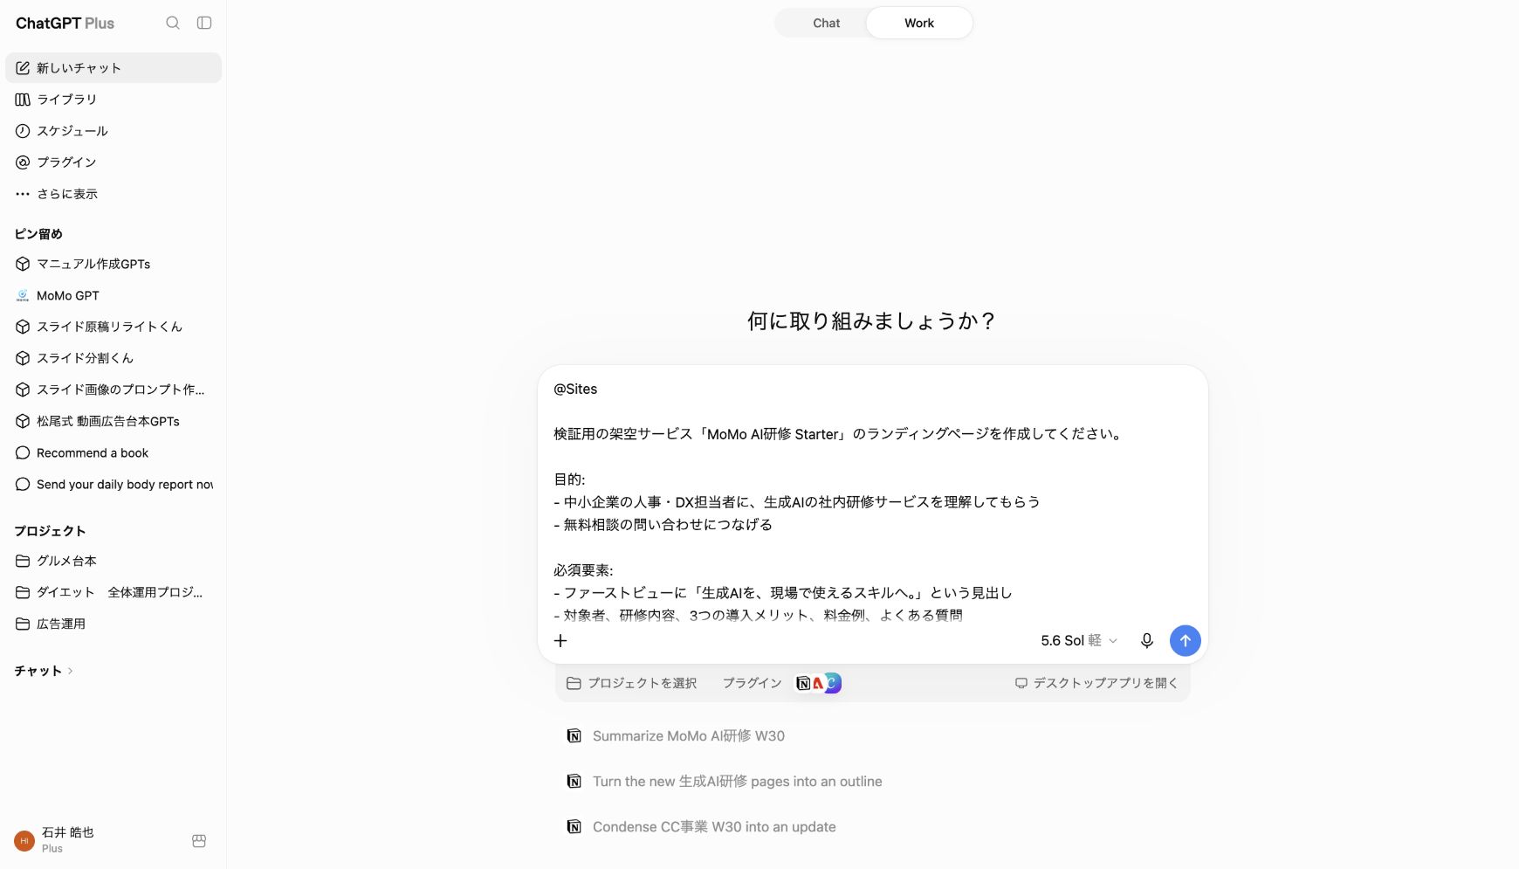Click the プロジェクト section header

50,531
